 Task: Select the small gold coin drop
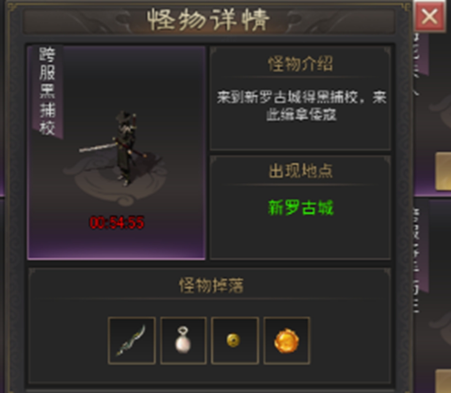[x=235, y=340]
